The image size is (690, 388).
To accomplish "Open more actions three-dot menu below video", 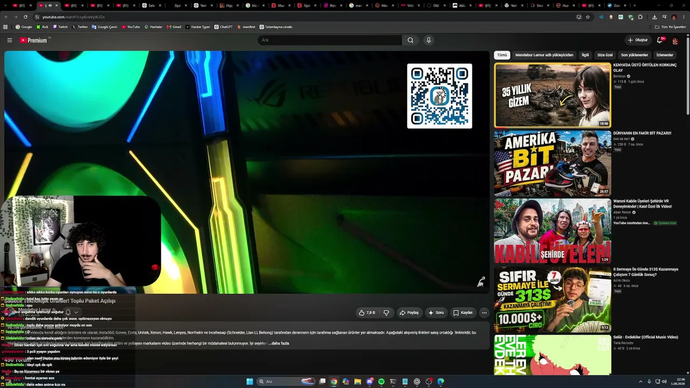I will click(484, 313).
